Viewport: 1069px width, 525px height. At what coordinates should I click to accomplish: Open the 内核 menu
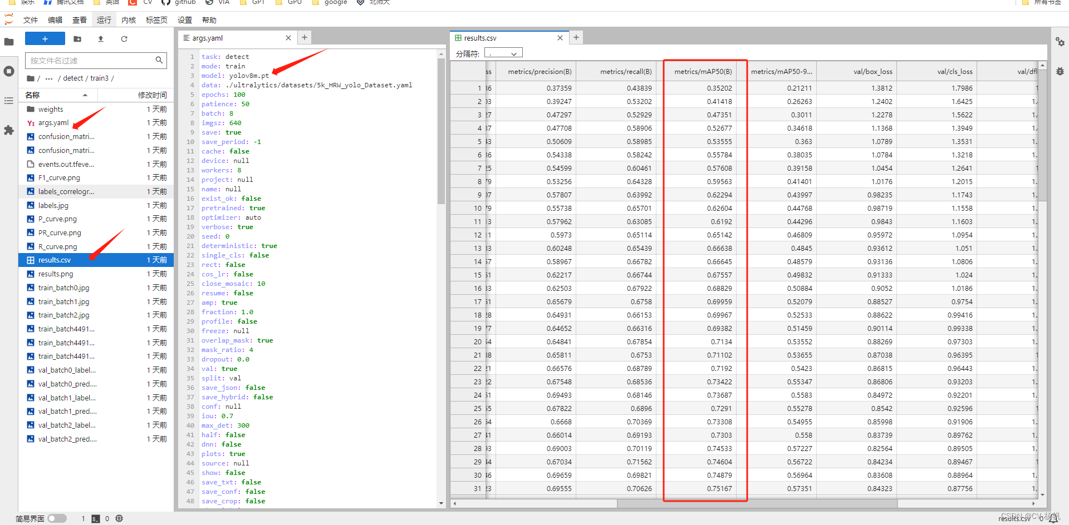click(129, 20)
